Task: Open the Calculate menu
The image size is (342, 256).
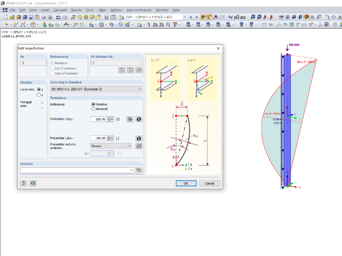Action: [60, 10]
